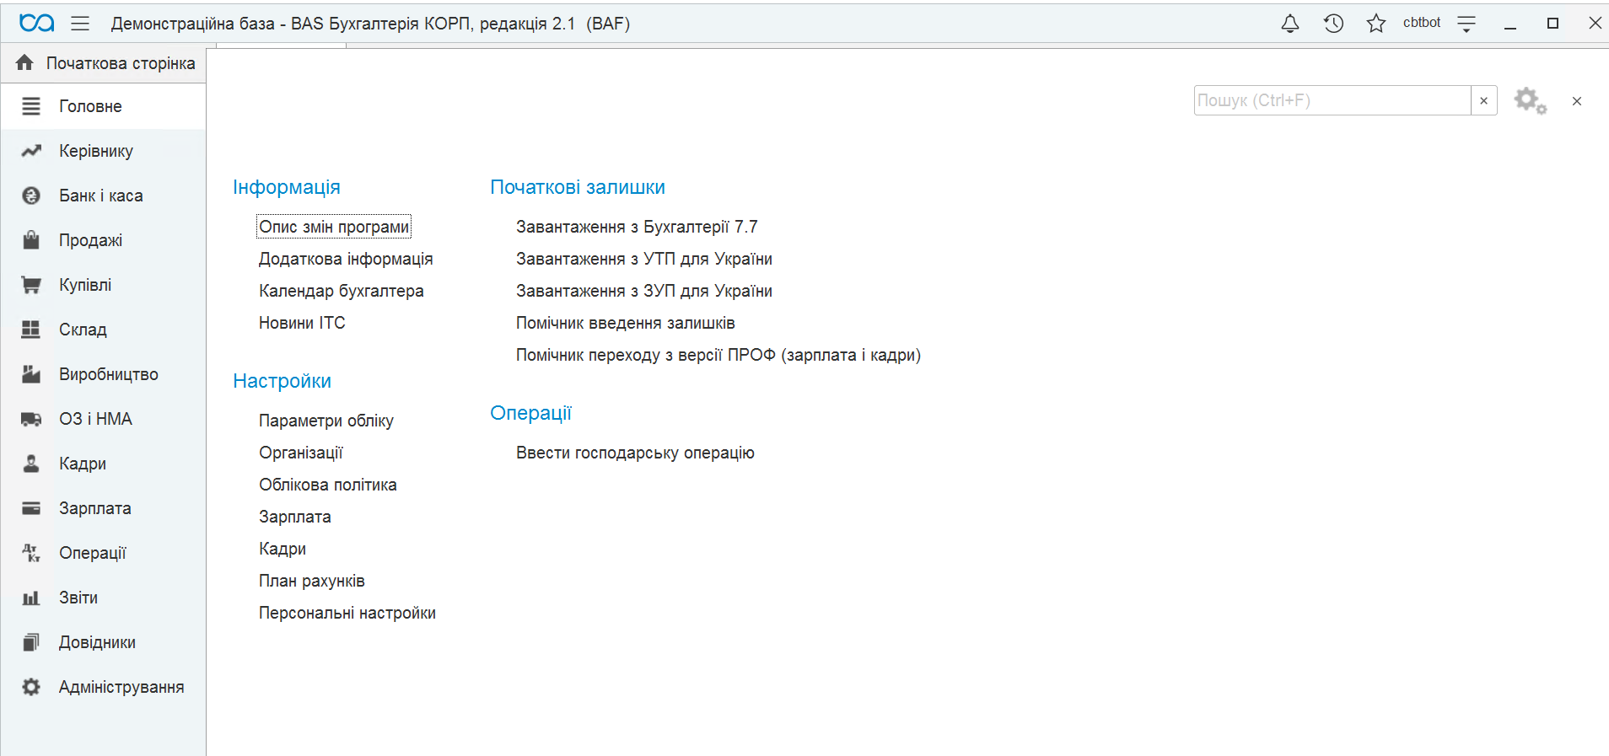Clear the search field with its X button
1609x756 pixels.
1484,100
